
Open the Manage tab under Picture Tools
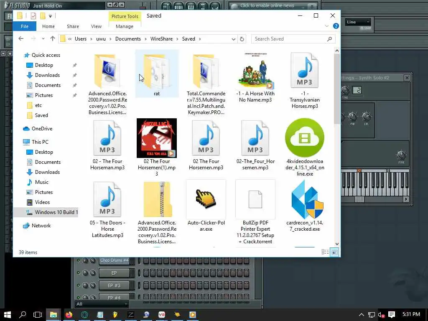[125, 26]
